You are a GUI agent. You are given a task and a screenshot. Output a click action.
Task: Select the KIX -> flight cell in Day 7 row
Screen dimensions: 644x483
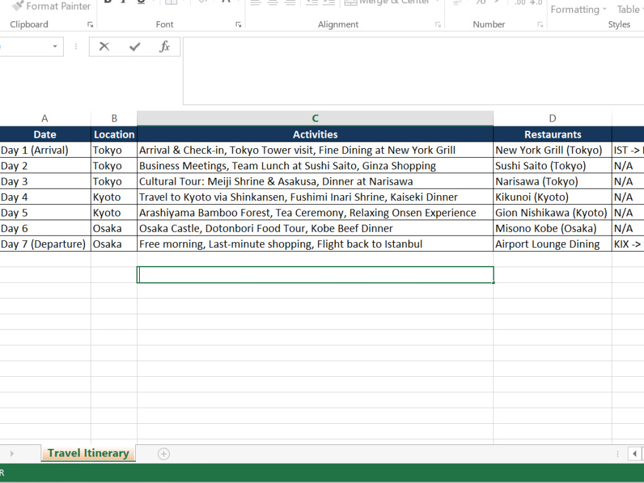pyautogui.click(x=628, y=243)
